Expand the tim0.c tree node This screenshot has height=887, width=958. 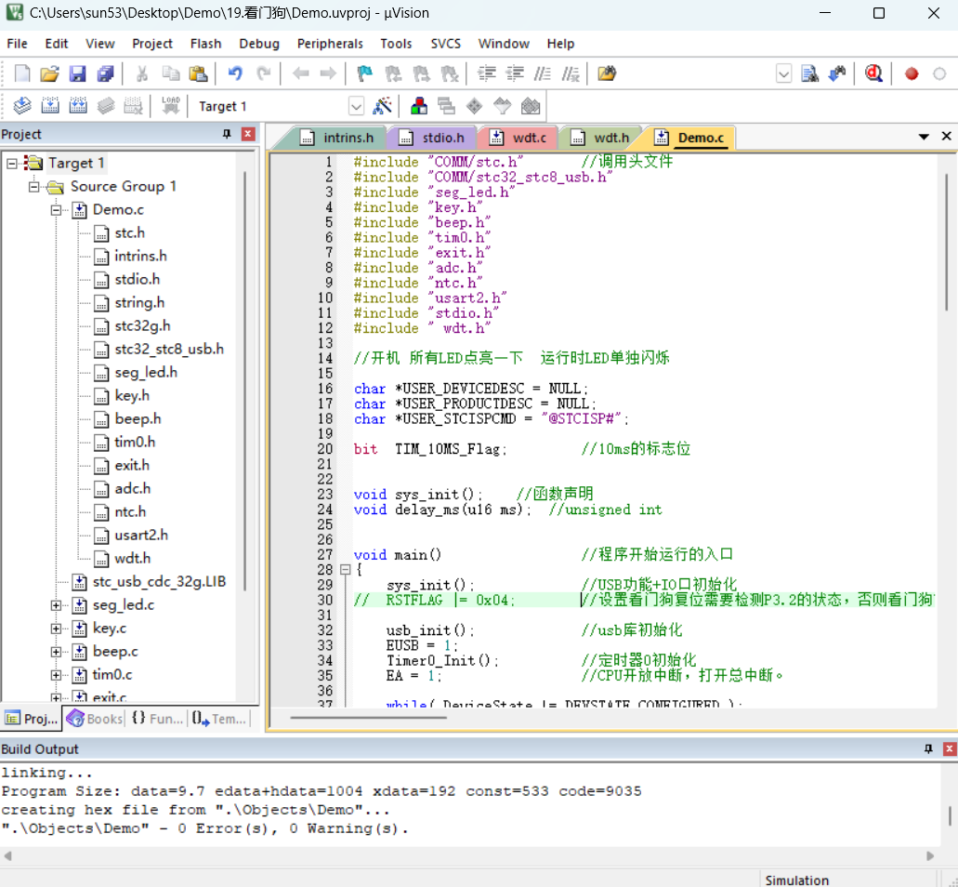pyautogui.click(x=56, y=675)
